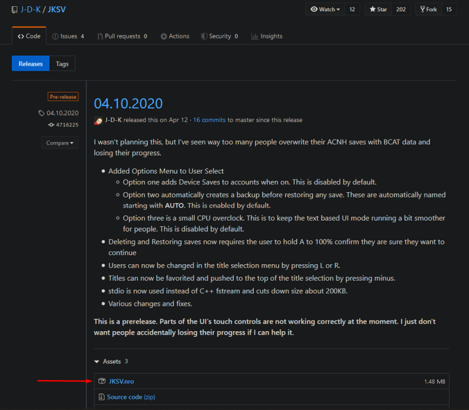View the 202 stargazers count

tap(401, 9)
